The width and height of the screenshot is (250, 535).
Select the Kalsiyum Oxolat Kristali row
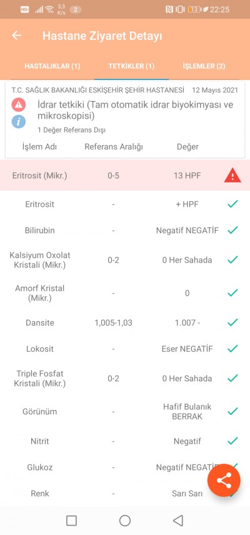tap(125, 260)
